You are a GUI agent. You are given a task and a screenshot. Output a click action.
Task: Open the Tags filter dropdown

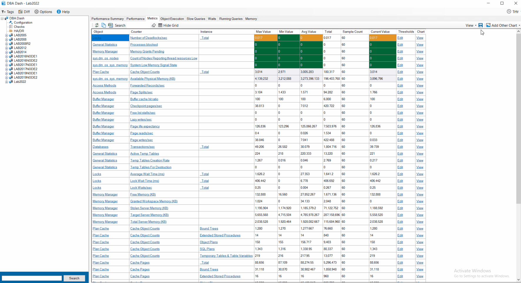[x=8, y=12]
